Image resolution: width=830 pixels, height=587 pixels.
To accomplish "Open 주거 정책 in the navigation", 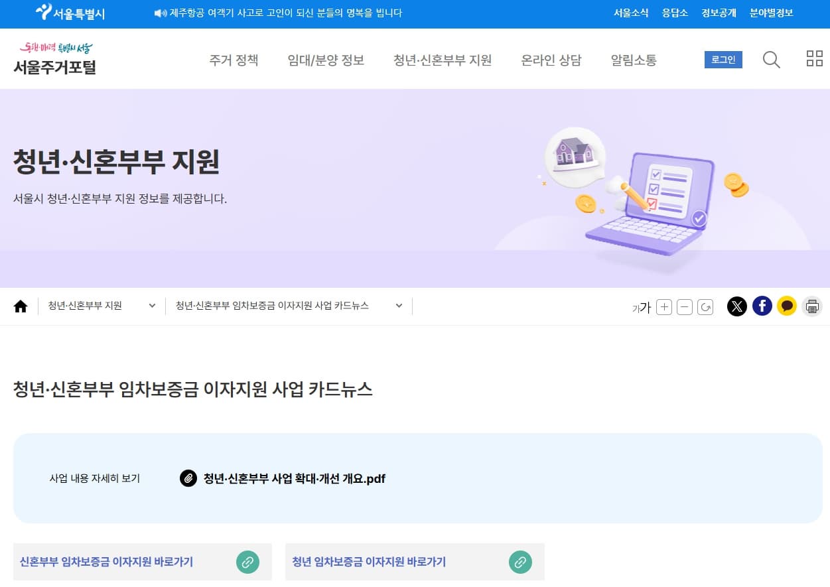I will [x=234, y=60].
